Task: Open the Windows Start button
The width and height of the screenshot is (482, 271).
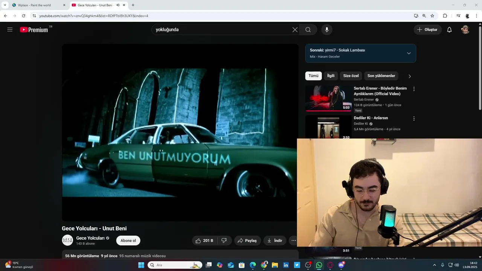Action: click(141, 265)
